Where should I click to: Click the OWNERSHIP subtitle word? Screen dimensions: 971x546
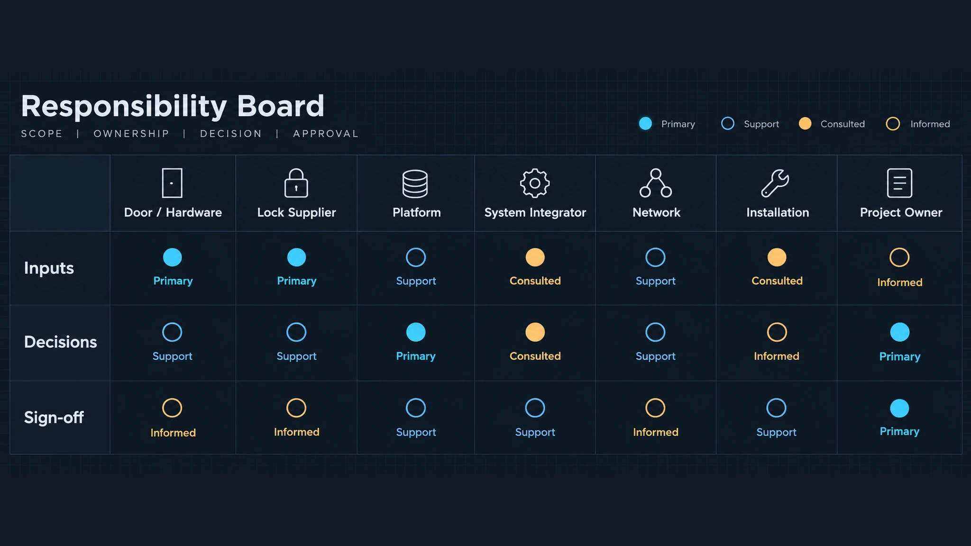(131, 134)
